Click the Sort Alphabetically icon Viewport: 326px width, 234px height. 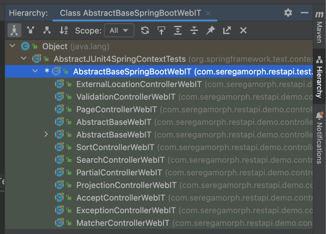pyautogui.click(x=64, y=30)
